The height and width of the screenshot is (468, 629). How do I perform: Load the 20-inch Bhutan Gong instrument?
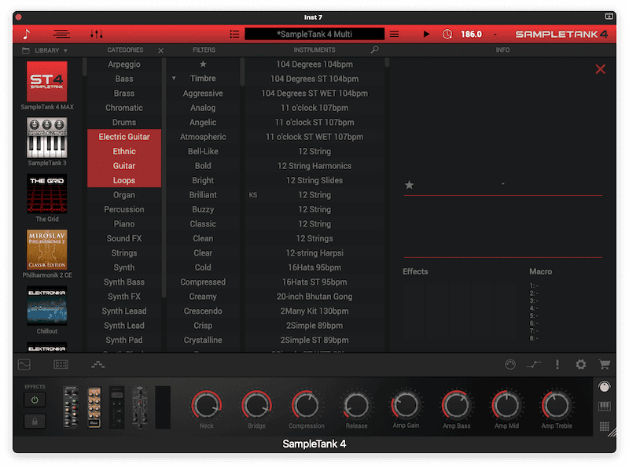[314, 297]
